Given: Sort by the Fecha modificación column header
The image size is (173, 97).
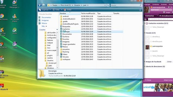Looking at the screenshot, I should (x=88, y=13).
